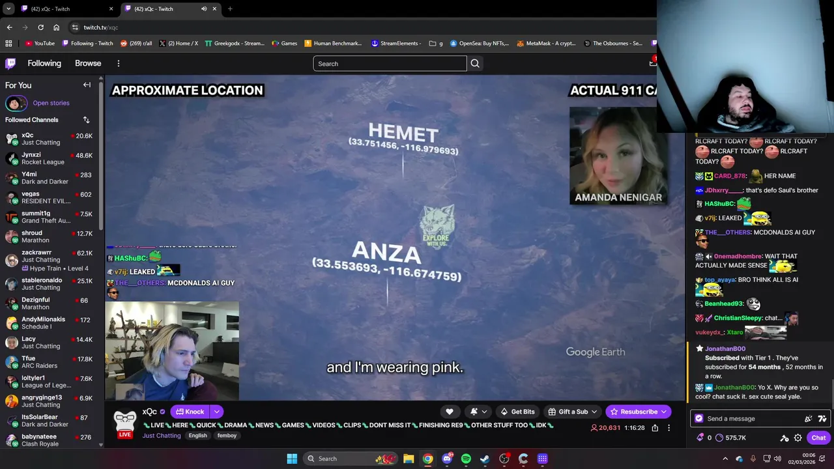
Task: Open the YouTube bookmark
Action: 40,44
